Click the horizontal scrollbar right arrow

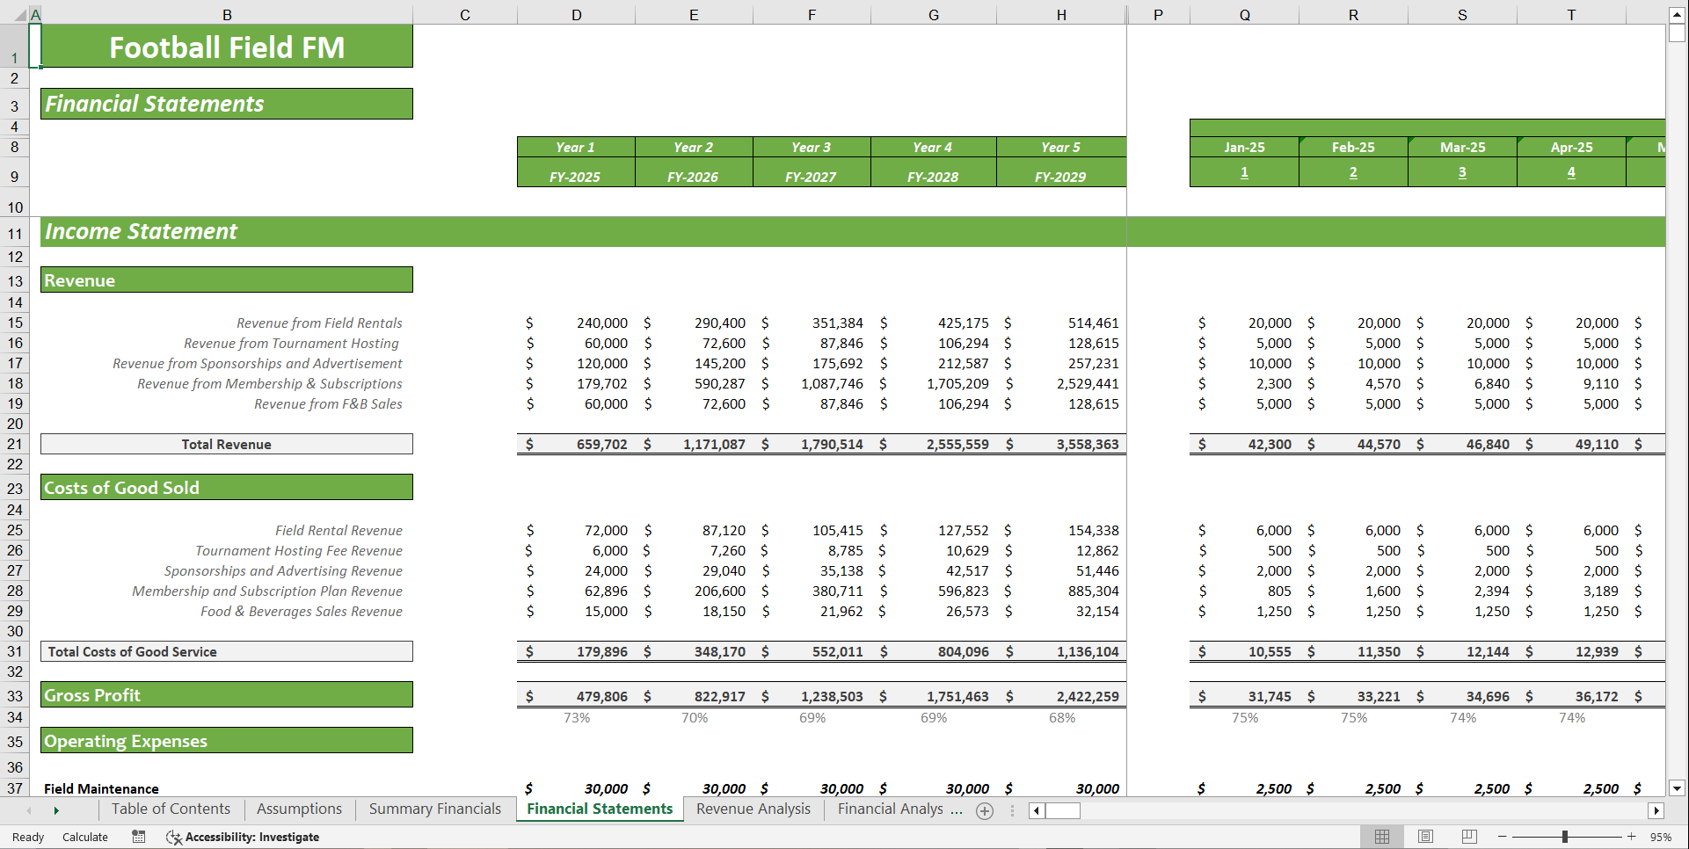point(1658,810)
